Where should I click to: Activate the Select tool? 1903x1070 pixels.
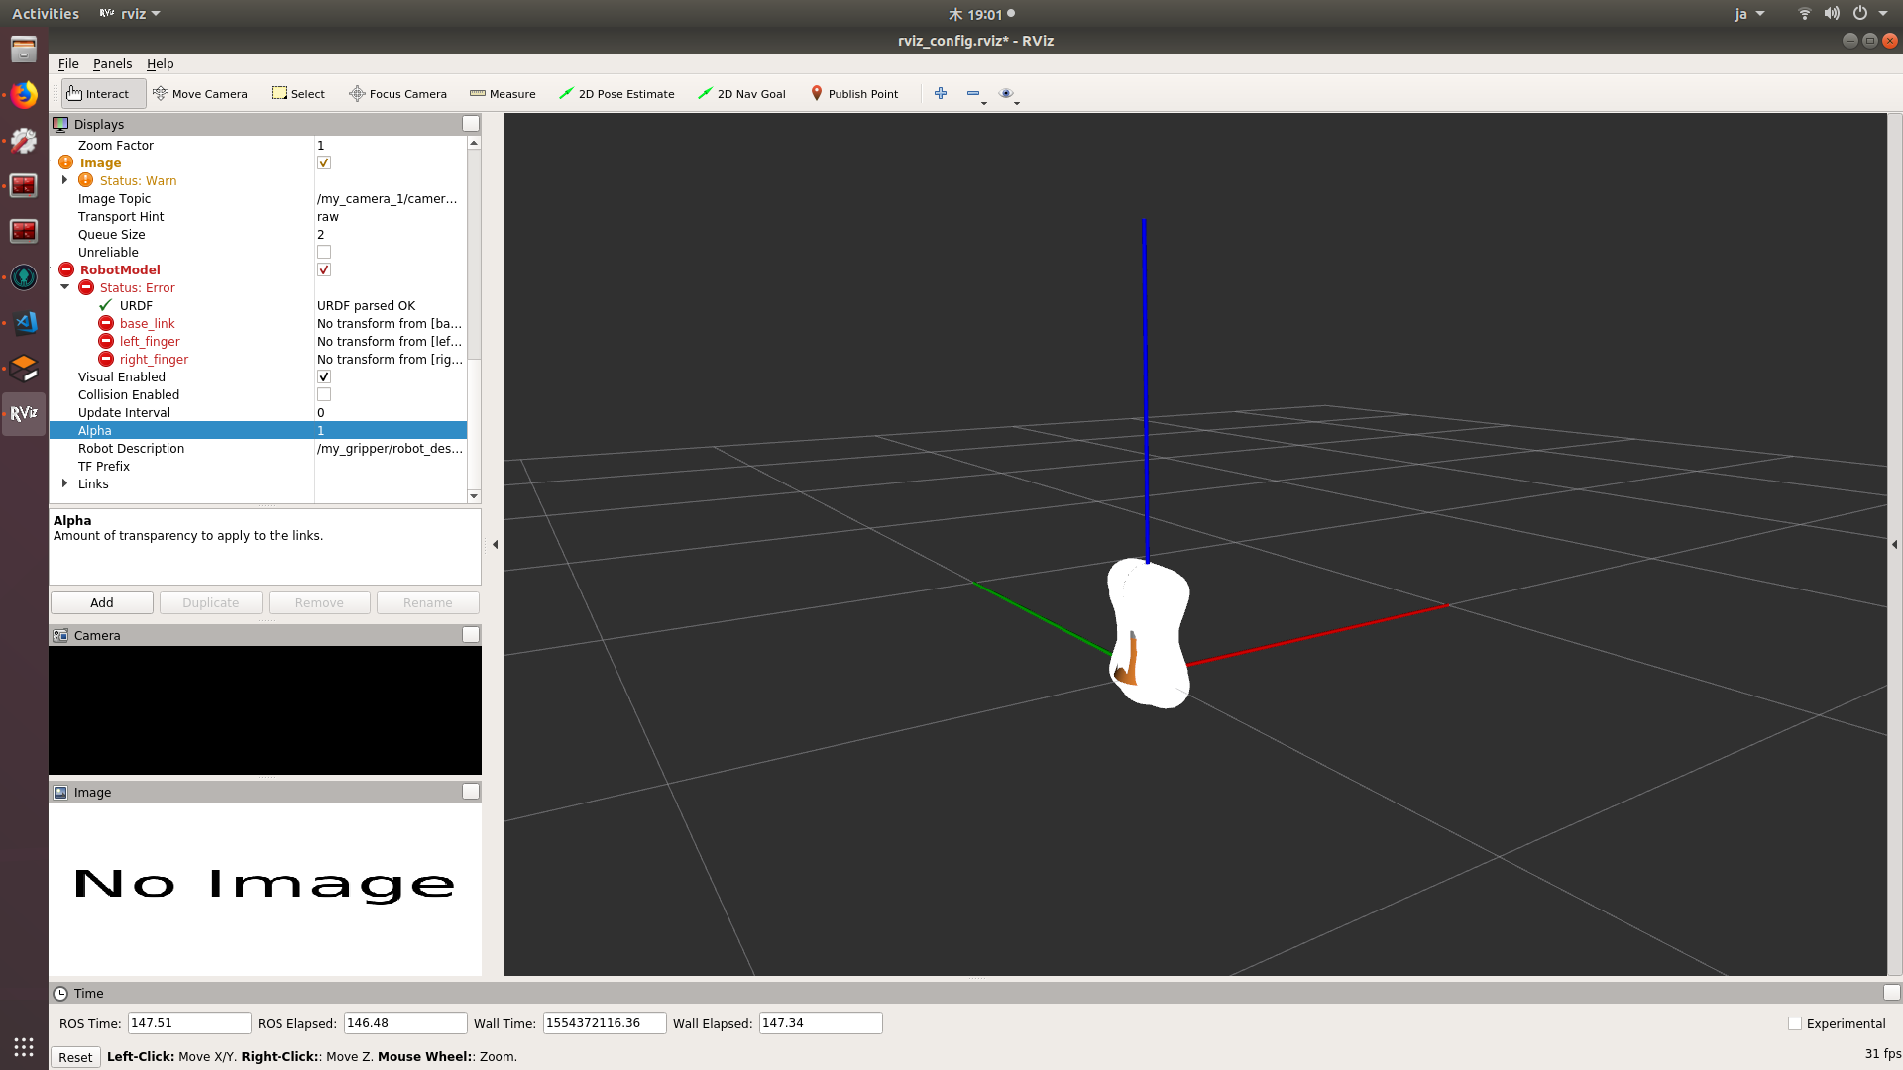298,94
